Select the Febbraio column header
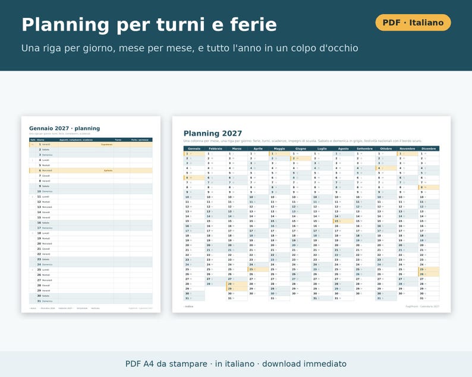The image size is (472, 377). (x=216, y=148)
